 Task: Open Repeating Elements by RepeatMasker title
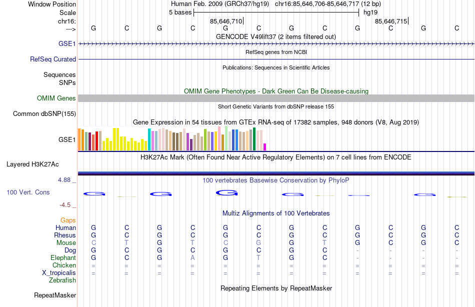point(276,288)
